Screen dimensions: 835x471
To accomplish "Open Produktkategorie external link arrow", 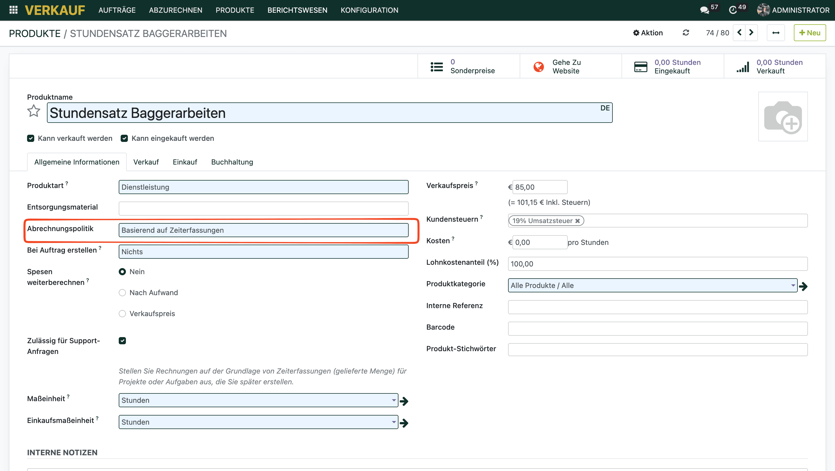I will click(x=803, y=286).
